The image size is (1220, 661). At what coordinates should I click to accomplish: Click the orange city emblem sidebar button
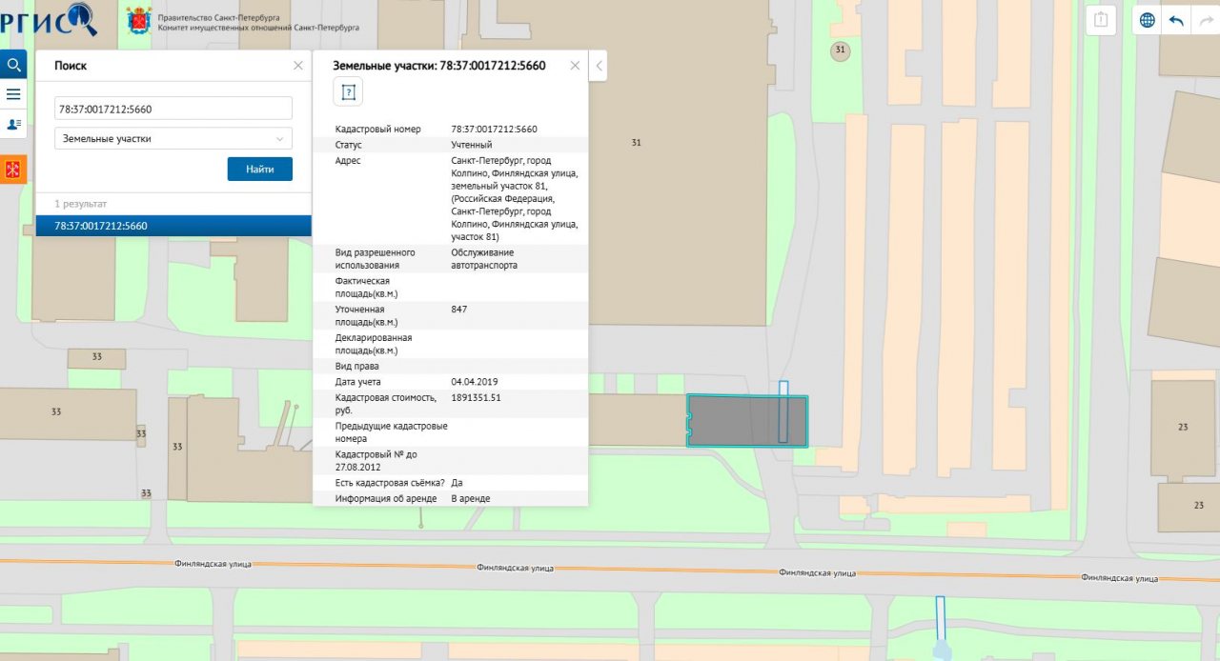point(13,170)
